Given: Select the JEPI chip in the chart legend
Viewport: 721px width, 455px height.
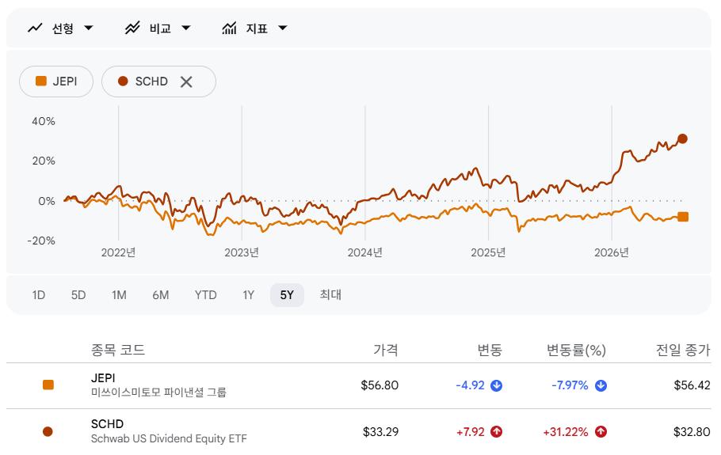Looking at the screenshot, I should point(56,82).
